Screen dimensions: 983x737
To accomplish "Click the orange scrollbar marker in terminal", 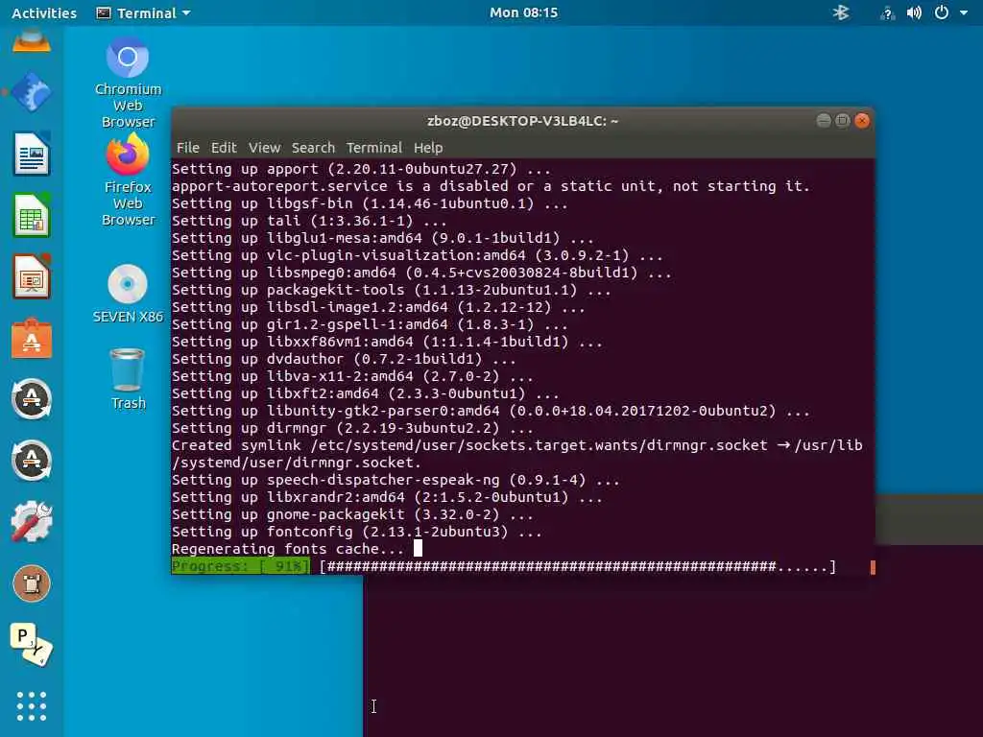I will [x=872, y=567].
